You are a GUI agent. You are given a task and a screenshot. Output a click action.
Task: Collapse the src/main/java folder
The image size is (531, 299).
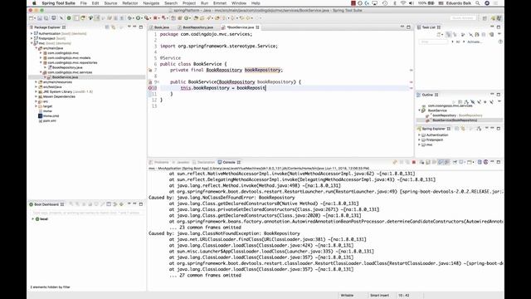(37, 48)
